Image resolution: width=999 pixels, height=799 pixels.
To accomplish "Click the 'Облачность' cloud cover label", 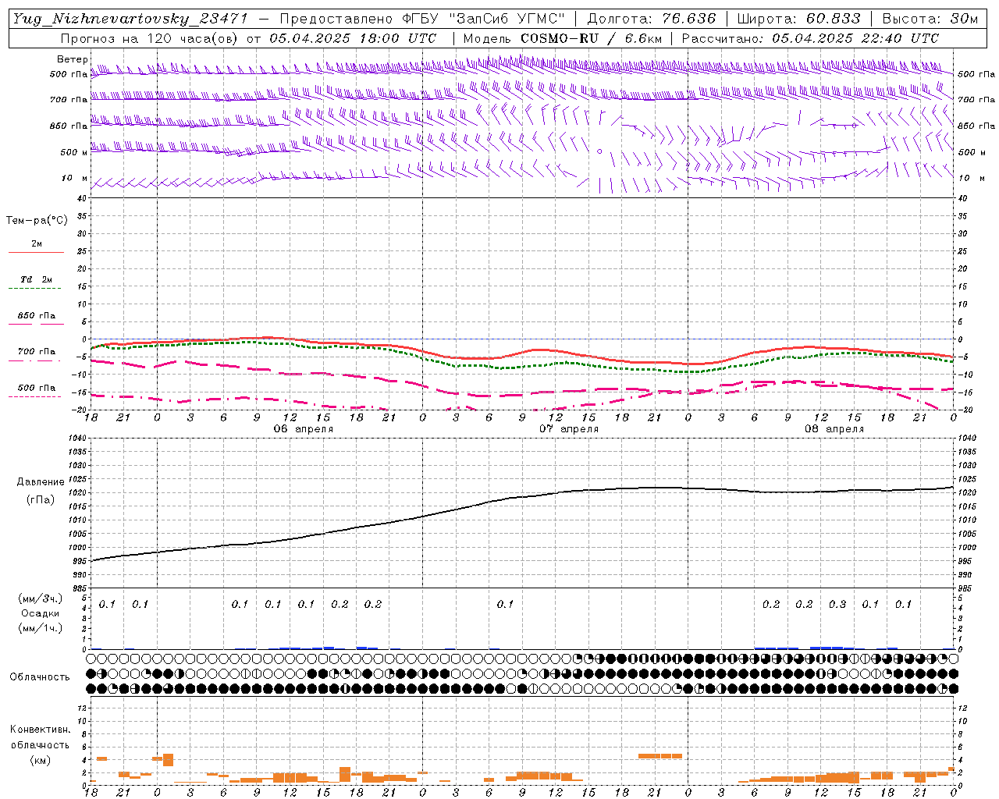I will pyautogui.click(x=40, y=677).
